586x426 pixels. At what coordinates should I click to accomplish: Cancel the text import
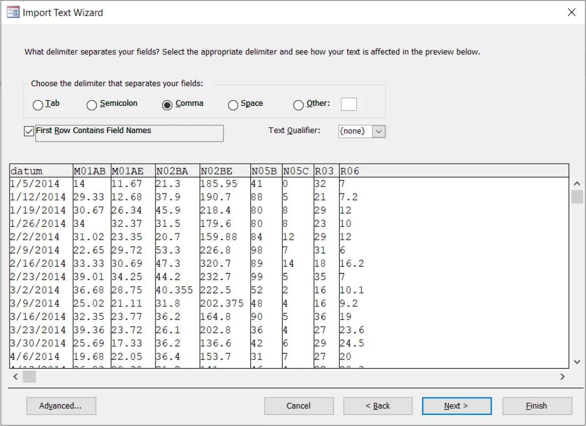pos(299,406)
